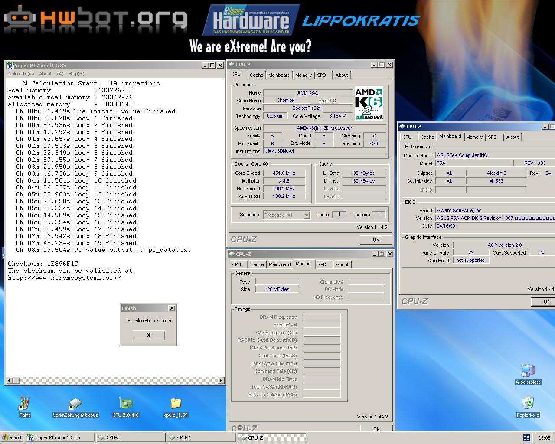Select CPU tab in Memory CPU-Z window

pyautogui.click(x=236, y=264)
